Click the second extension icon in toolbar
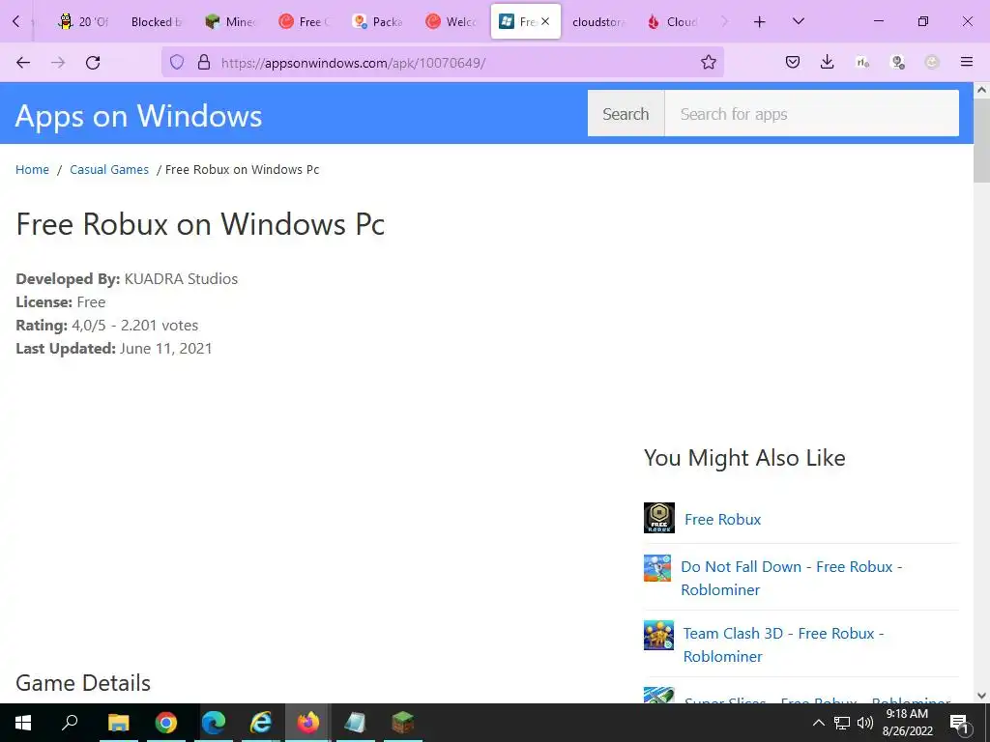 point(897,62)
